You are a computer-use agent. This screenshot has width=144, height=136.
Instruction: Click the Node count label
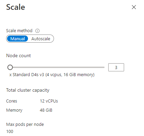[x=19, y=55]
